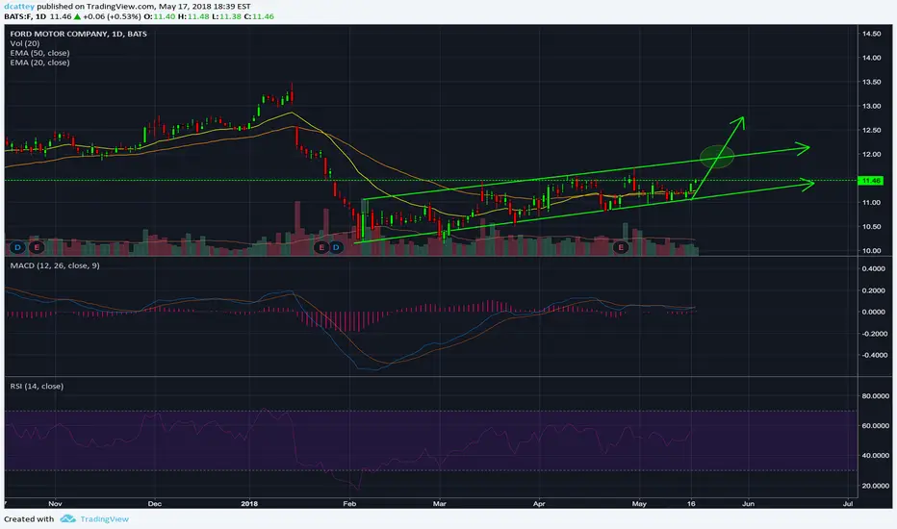Click the Jun label on time axis
897x529 pixels.
pos(748,504)
